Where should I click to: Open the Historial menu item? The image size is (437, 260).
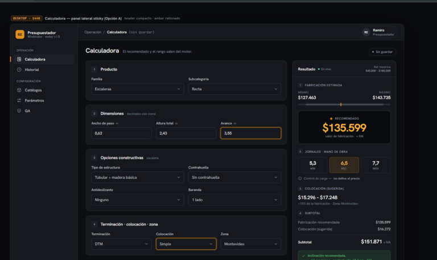[44, 69]
